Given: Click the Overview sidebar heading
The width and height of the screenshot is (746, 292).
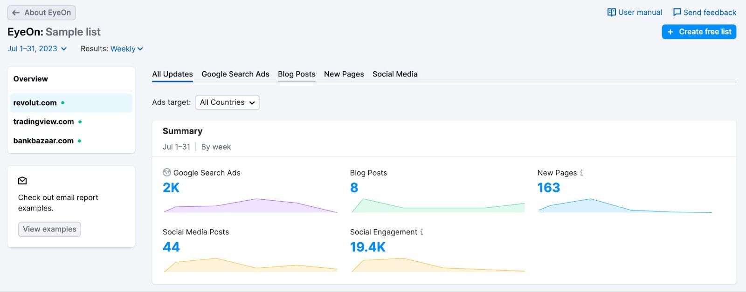Looking at the screenshot, I should [31, 79].
